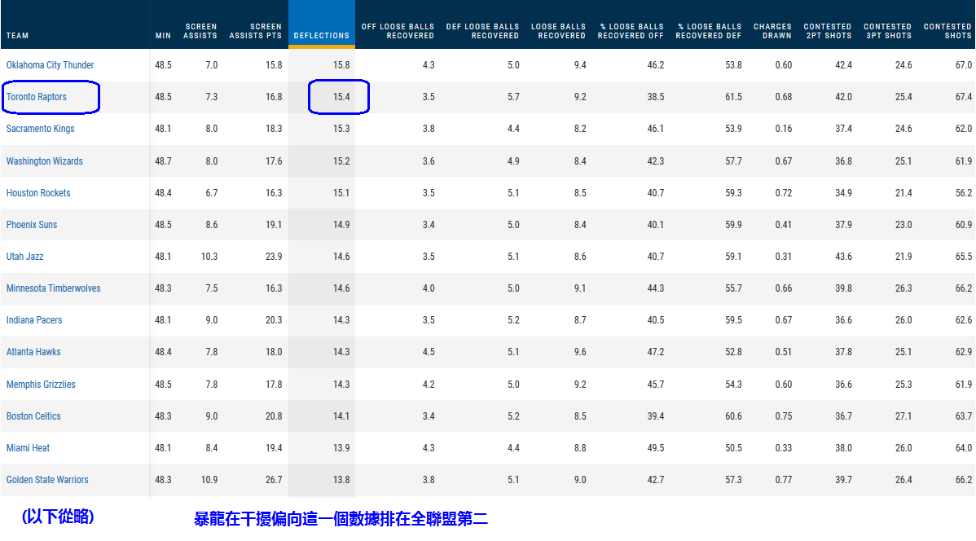Select Toronto Raptors deflections value 15.4
This screenshot has height=541, width=976.
coord(341,96)
